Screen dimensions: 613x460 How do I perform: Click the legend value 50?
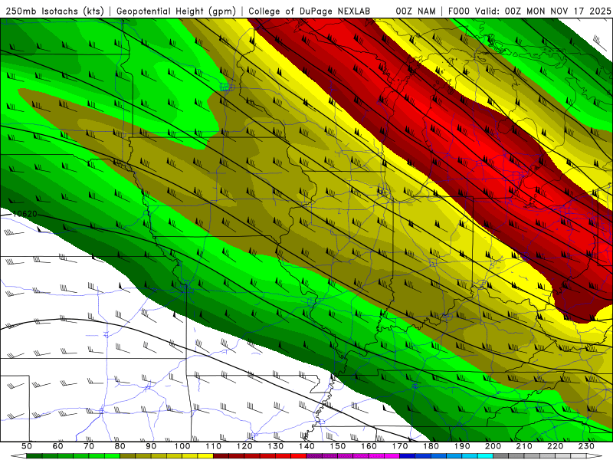point(27,446)
